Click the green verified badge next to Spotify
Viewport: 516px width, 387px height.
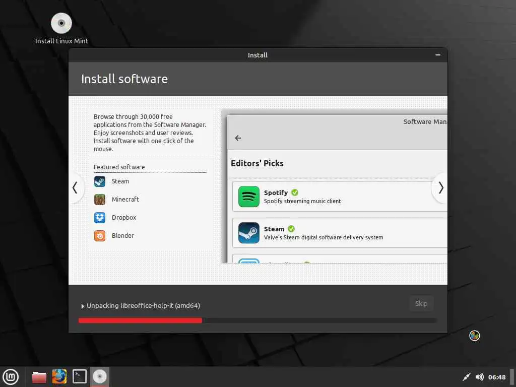coord(295,192)
